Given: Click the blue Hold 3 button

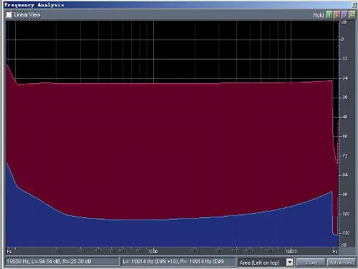Looking at the screenshot, I should pos(344,15).
